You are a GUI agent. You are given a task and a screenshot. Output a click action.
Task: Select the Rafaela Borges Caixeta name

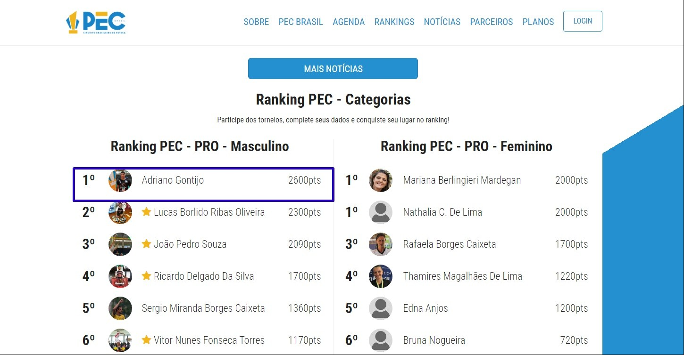(450, 244)
